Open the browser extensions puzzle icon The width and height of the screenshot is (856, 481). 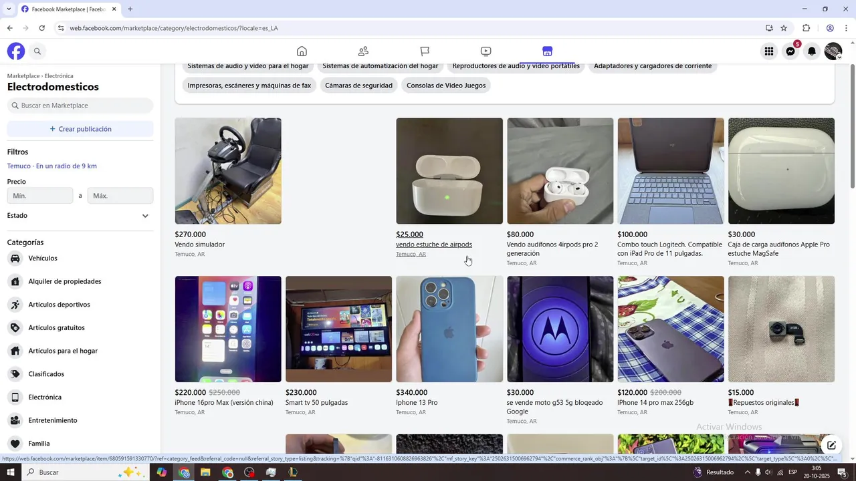806,28
